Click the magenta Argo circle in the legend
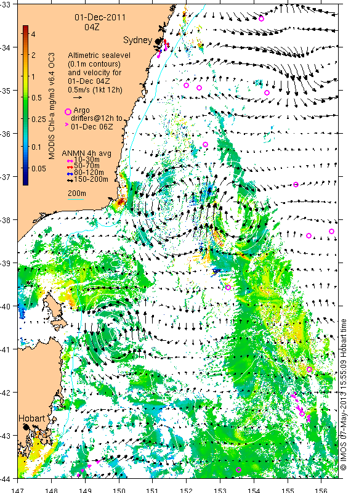Viewport: 351px width, 493px height. click(68, 112)
